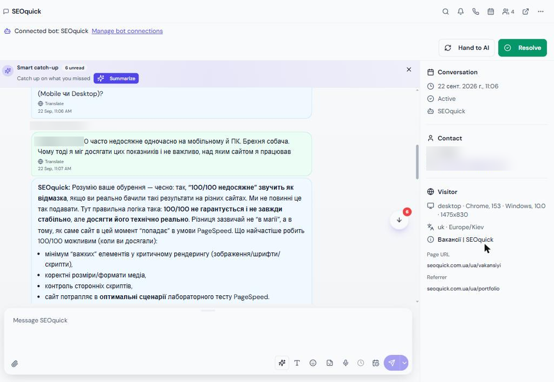The width and height of the screenshot is (554, 382).
Task: Open search in the conversation header
Action: coord(445,11)
